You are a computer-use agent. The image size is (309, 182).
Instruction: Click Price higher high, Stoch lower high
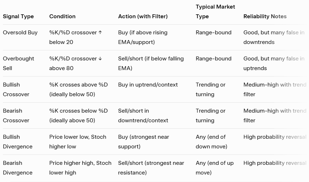pos(80,168)
